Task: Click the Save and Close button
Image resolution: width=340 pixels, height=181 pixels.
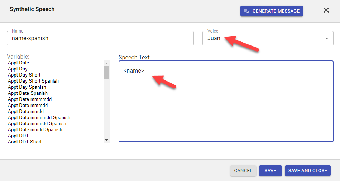Action: coord(307,171)
